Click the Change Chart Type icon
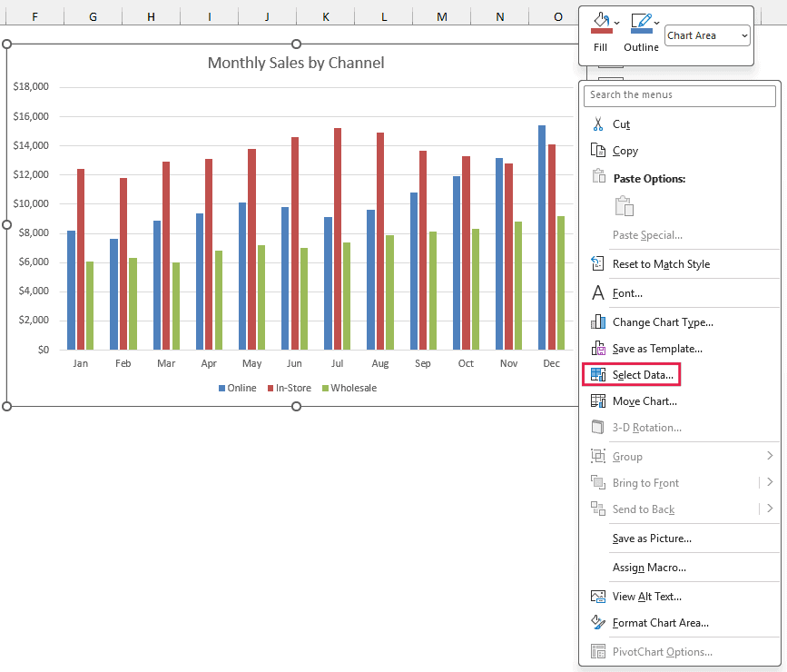The width and height of the screenshot is (787, 672). coord(598,321)
